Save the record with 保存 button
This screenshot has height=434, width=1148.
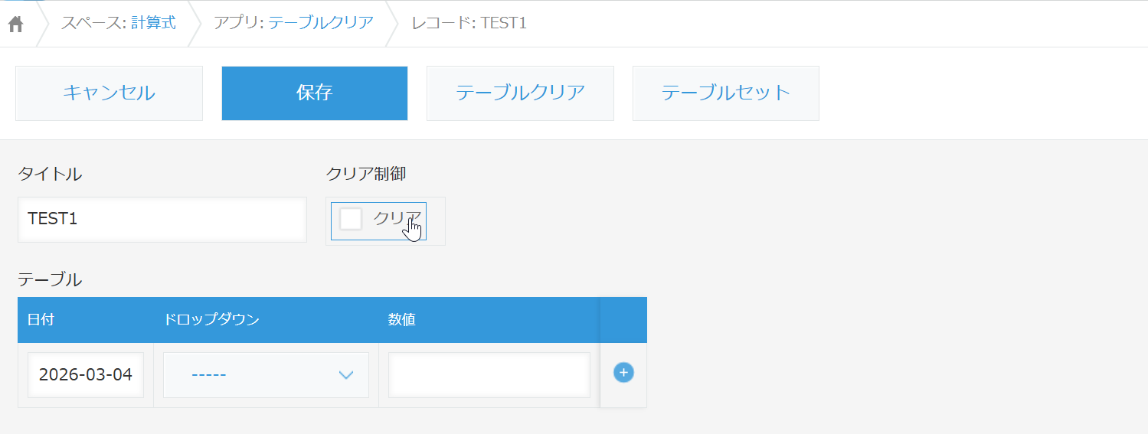[x=314, y=93]
